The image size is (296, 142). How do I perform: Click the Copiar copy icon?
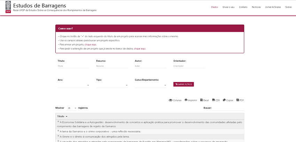pyautogui.click(x=224, y=100)
